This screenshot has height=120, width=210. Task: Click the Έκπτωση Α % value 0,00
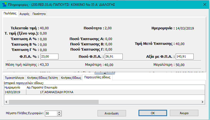pyautogui.click(x=43, y=39)
